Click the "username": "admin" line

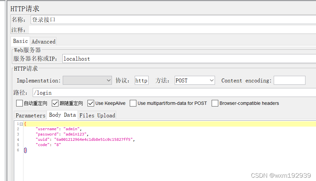pyautogui.click(x=58, y=129)
